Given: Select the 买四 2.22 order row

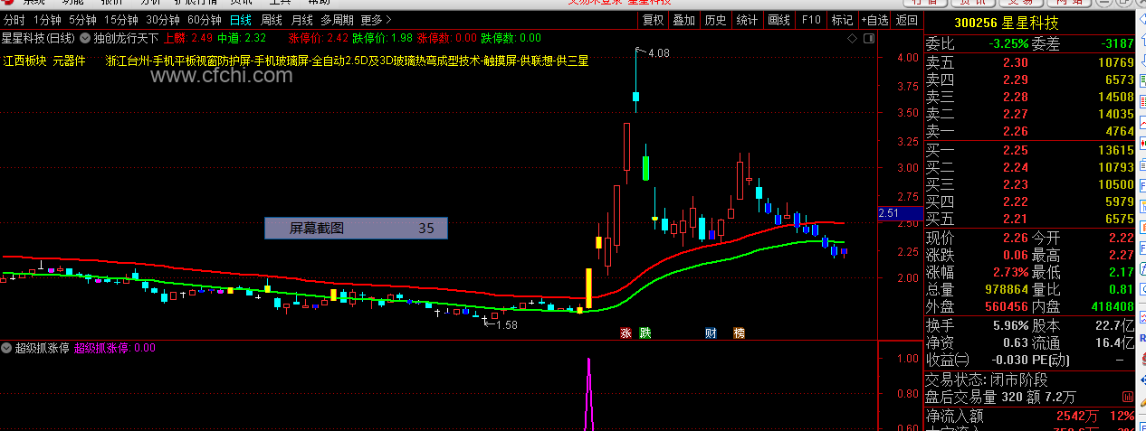Looking at the screenshot, I should point(1030,201).
